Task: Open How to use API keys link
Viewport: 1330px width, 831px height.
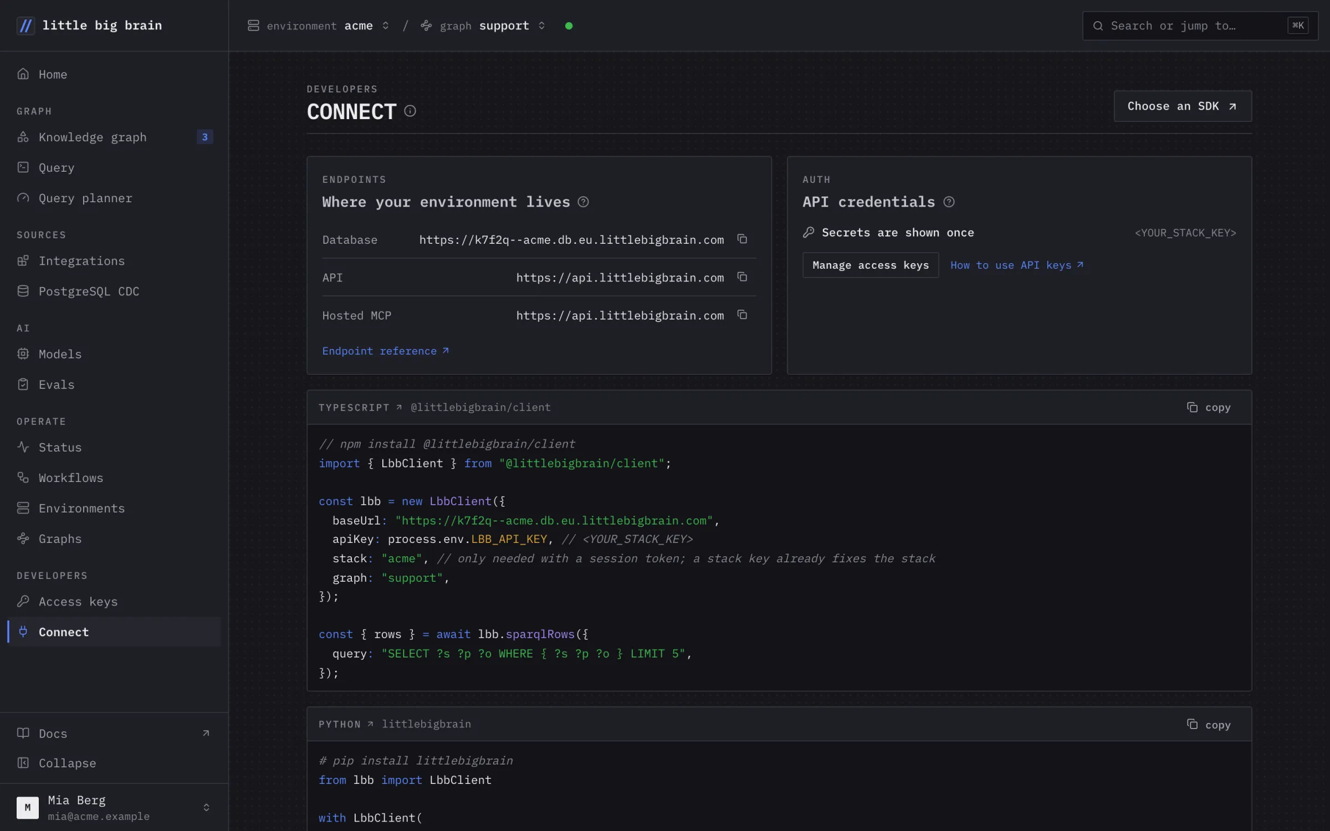Action: 1017,265
